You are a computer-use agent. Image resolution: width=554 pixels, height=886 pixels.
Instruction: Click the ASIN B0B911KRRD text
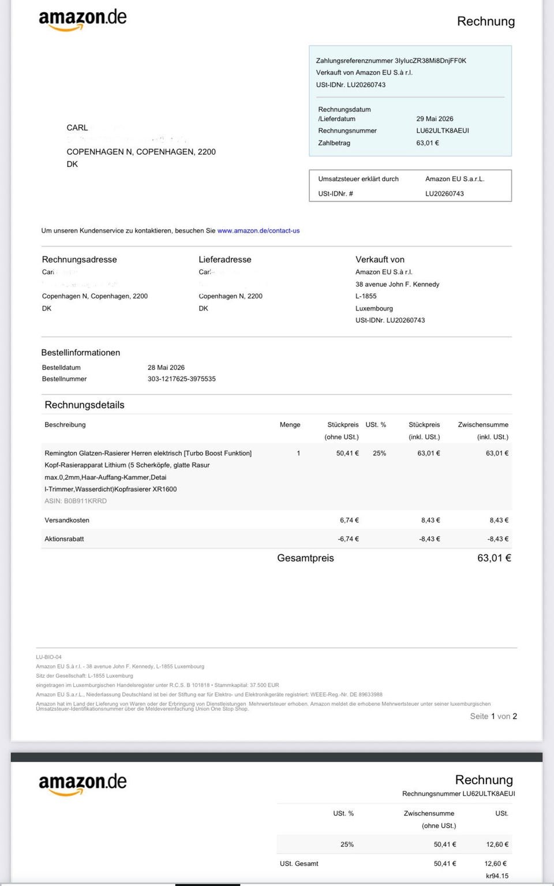pyautogui.click(x=76, y=501)
